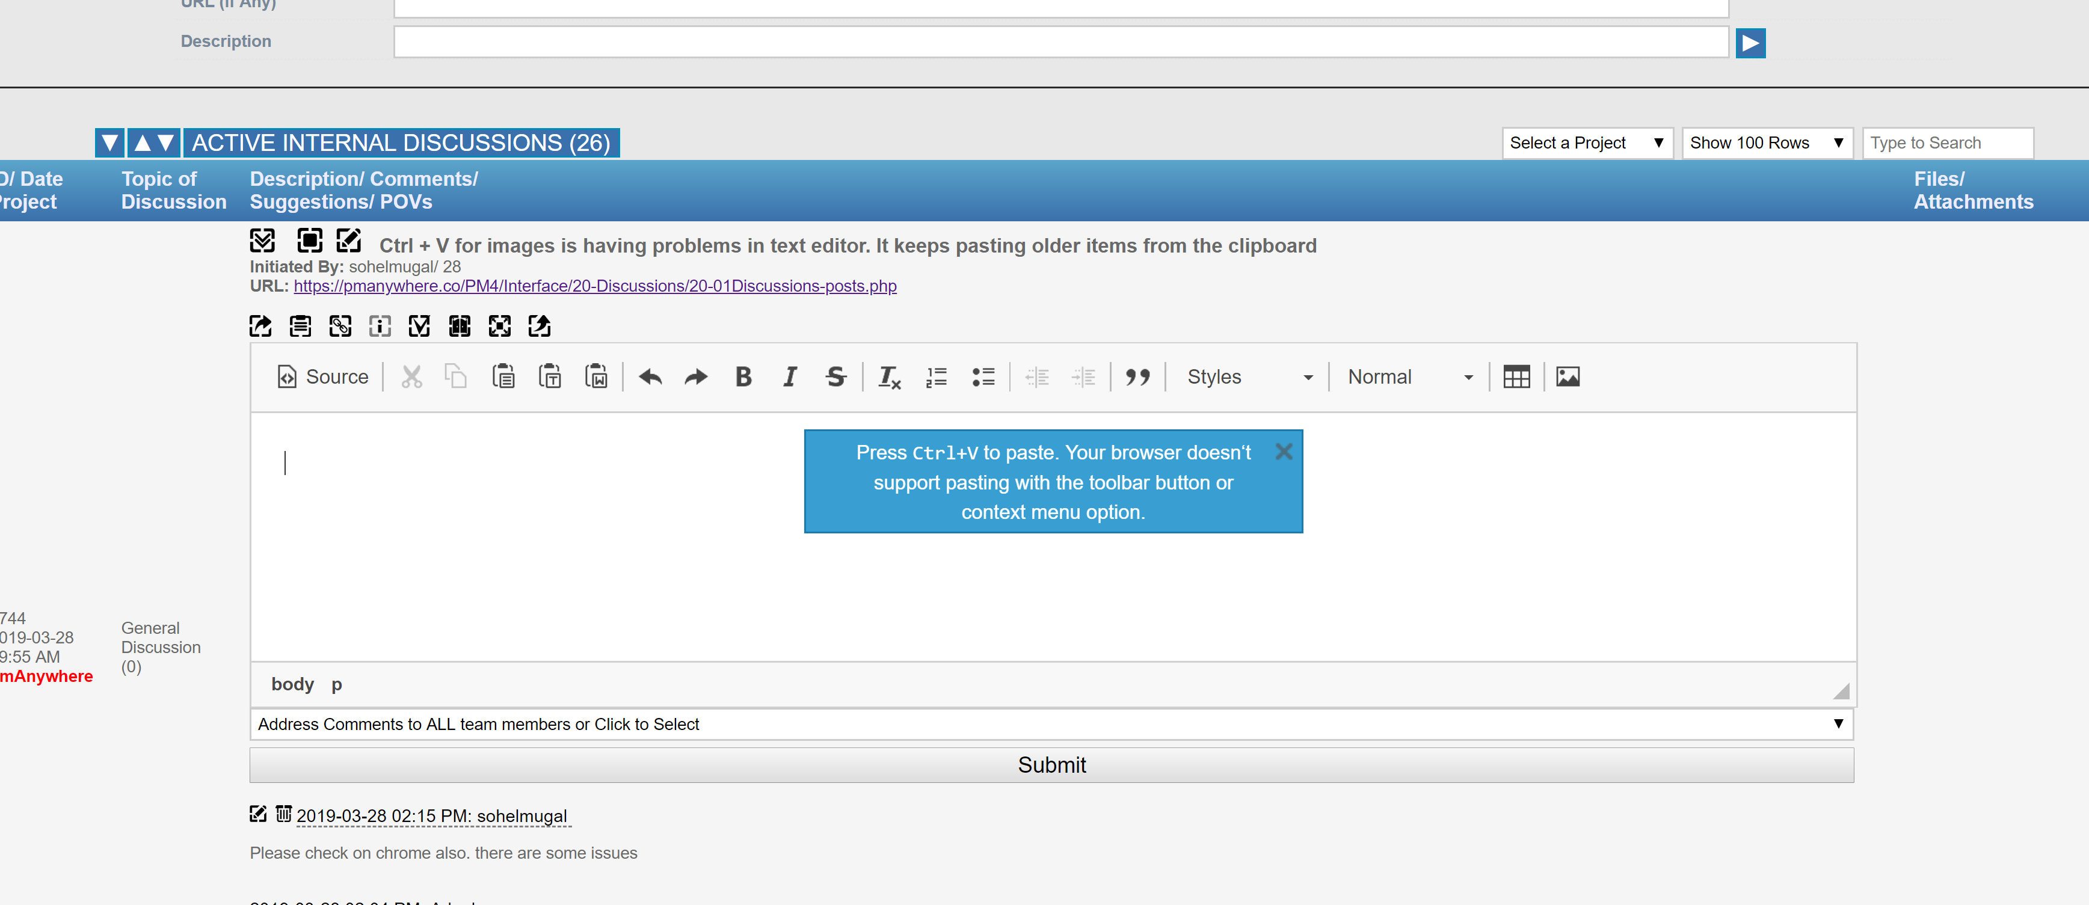Insert a table in editor
2089x905 pixels.
pos(1516,377)
